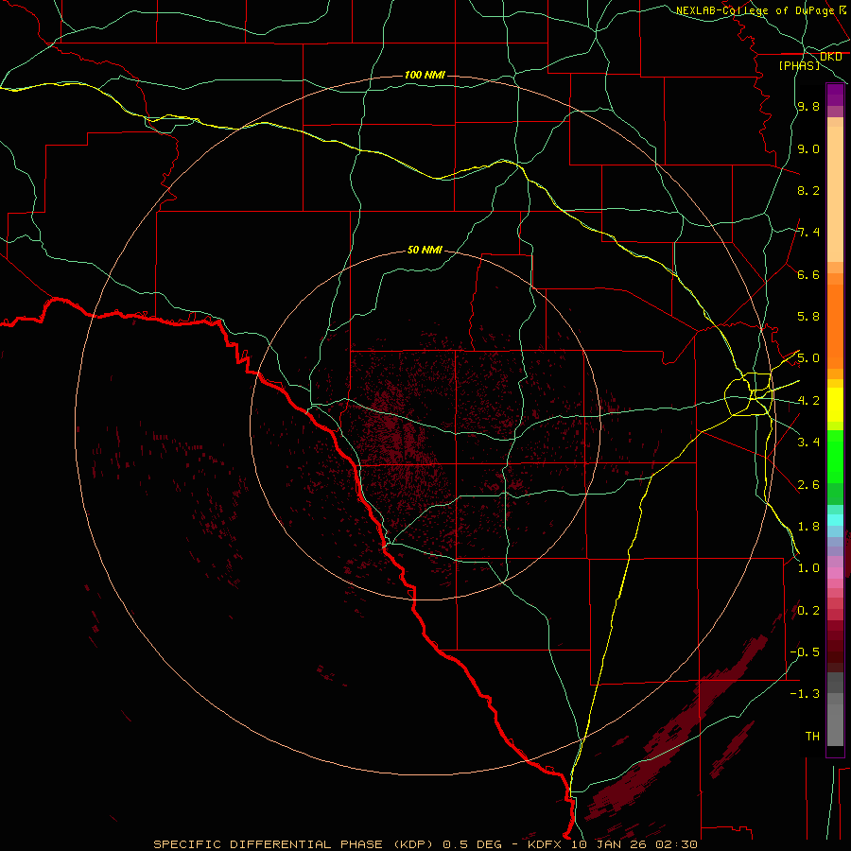Click the 100 NMI range ring label
Screen dimensions: 851x851
point(425,75)
